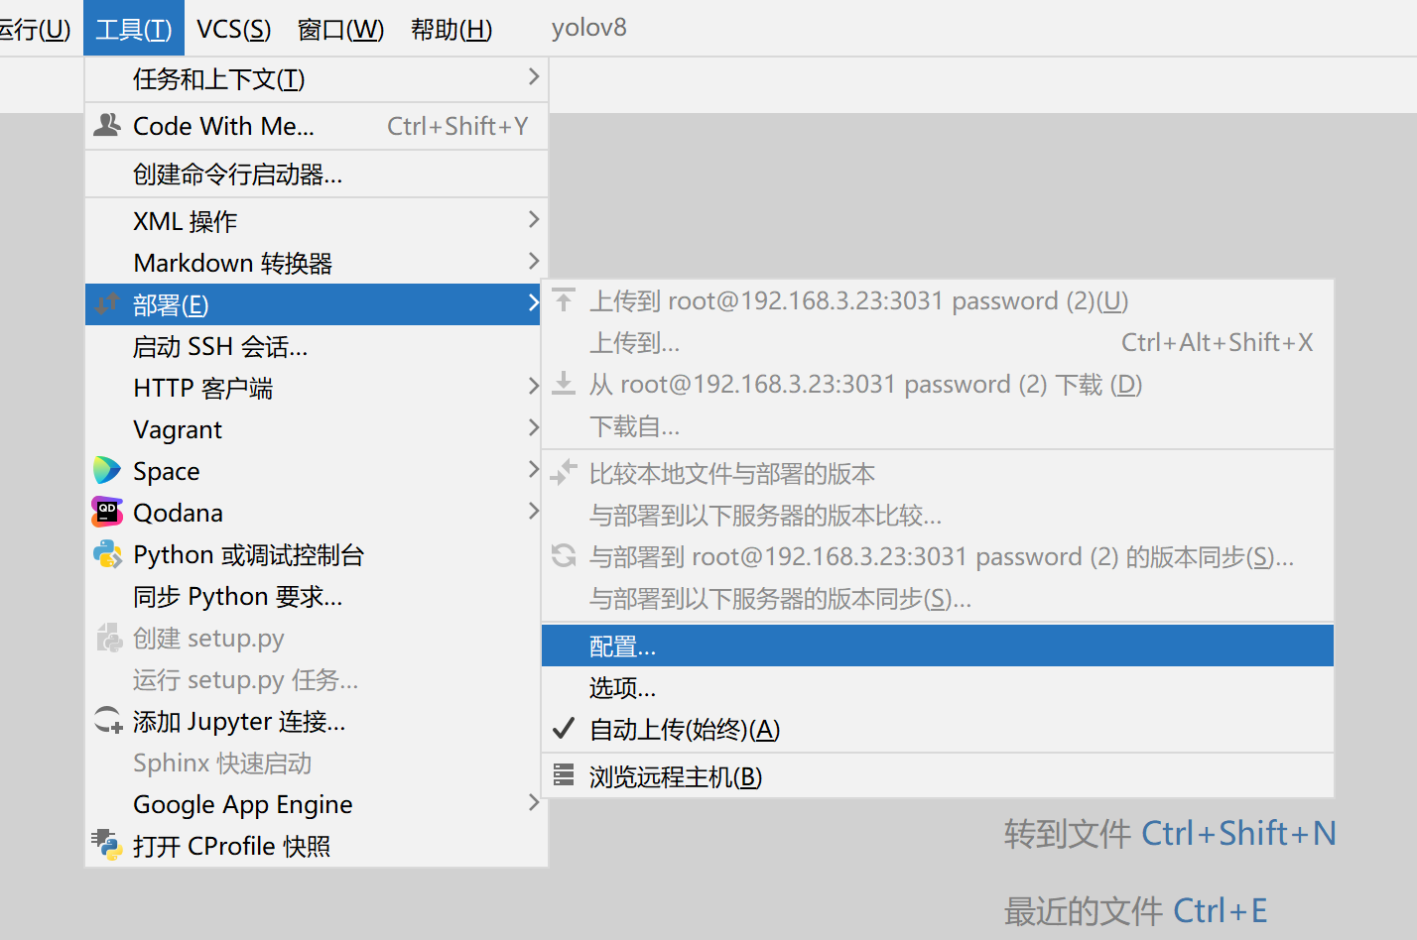Viewport: 1417px width, 940px height.
Task: Select 选项... in the deployment submenu
Action: coord(623,687)
